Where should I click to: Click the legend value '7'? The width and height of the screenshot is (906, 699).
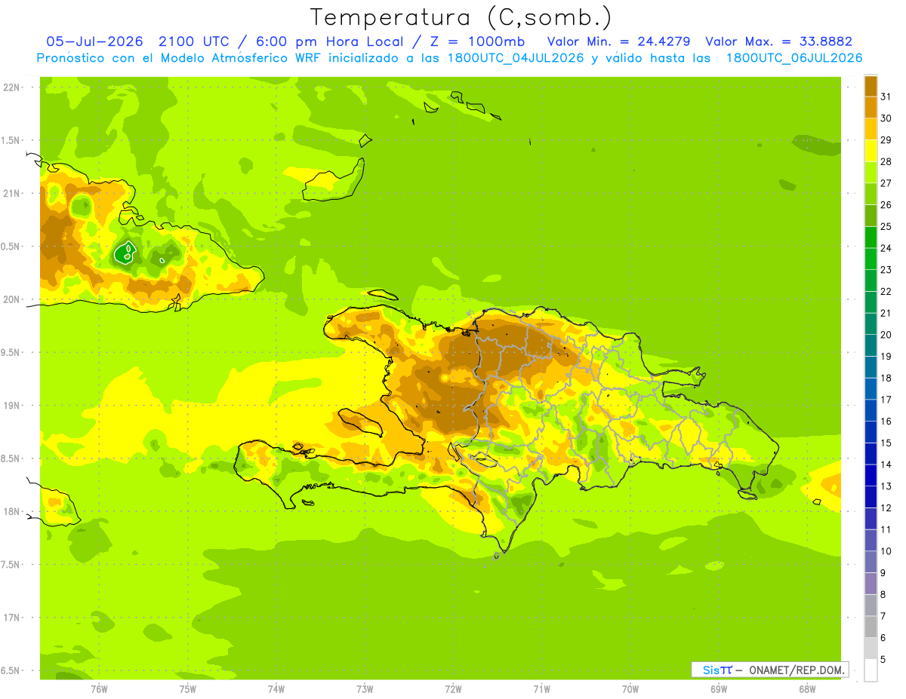coord(883,616)
